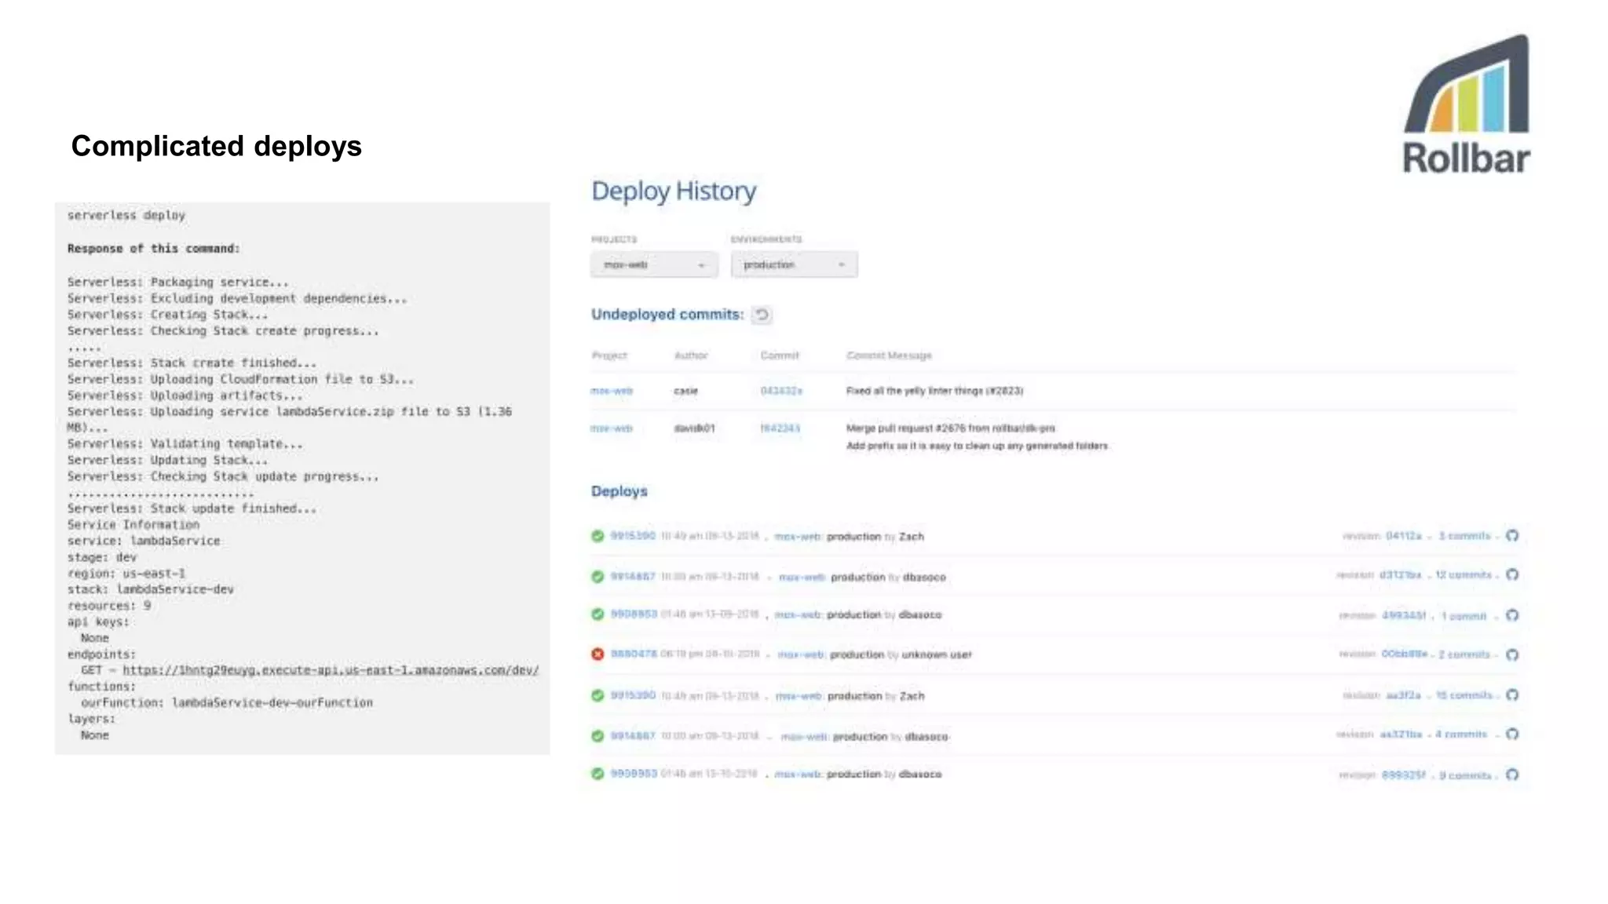1608x904 pixels.
Task: Click the 9 commits link
Action: 1465,775
